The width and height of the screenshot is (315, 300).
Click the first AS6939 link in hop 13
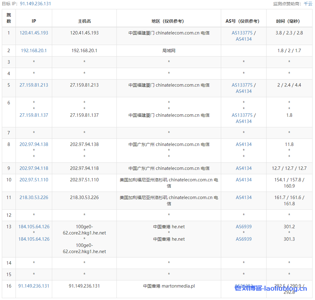(243, 226)
